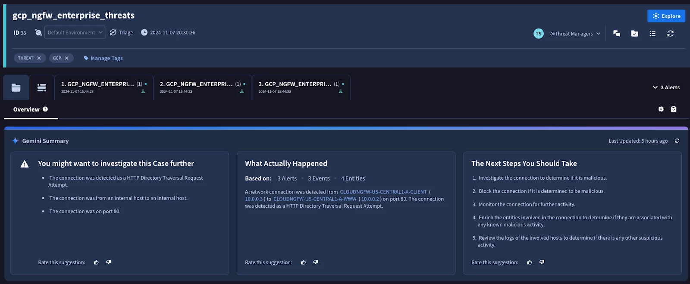The width and height of the screenshot is (690, 284).
Task: Click the Manage Tags link
Action: click(103, 58)
